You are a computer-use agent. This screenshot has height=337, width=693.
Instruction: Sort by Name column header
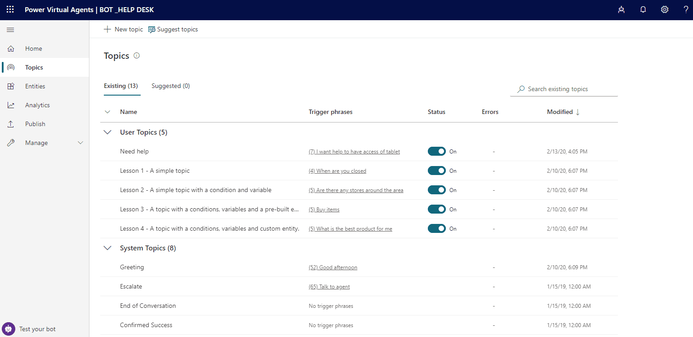(129, 112)
